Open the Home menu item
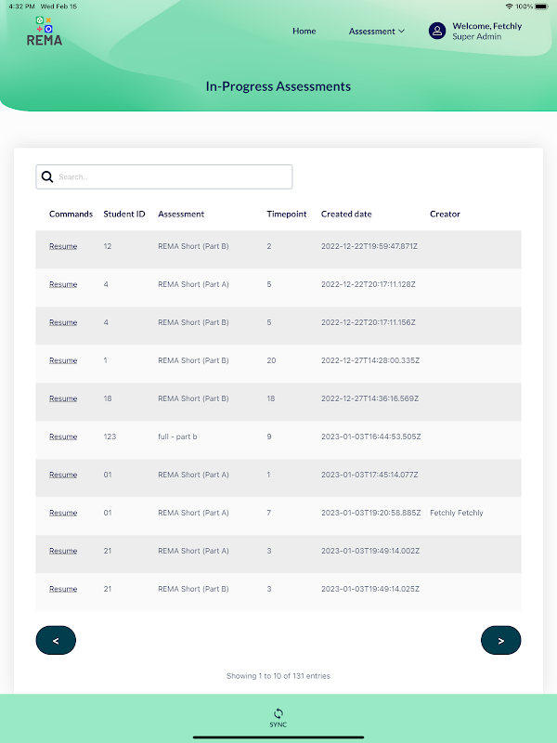This screenshot has height=743, width=557. [x=304, y=31]
